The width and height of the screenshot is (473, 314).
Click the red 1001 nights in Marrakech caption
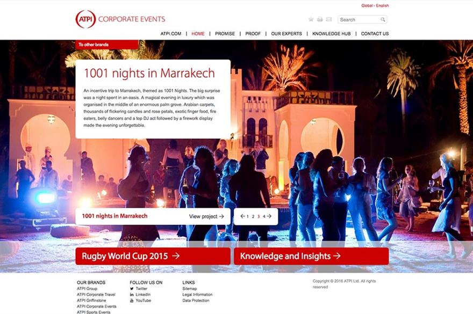pyautogui.click(x=114, y=216)
